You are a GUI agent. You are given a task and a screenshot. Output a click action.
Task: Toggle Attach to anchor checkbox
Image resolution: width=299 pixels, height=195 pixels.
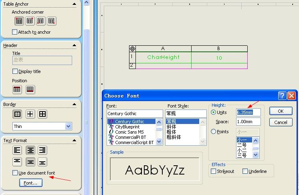pyautogui.click(x=15, y=32)
